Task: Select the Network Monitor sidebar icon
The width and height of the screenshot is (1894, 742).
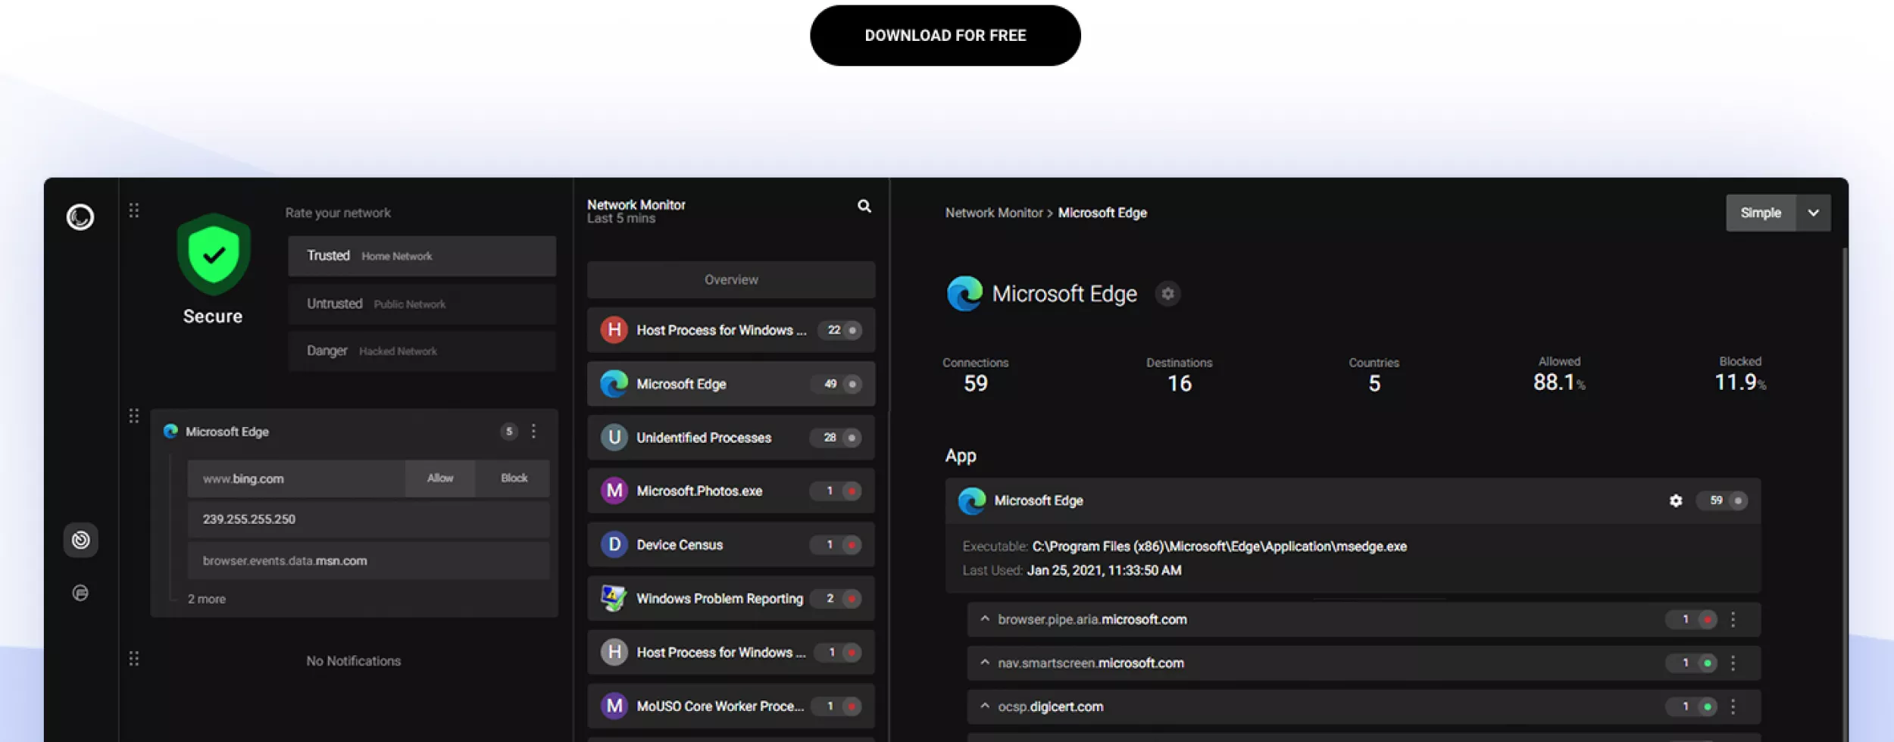Action: coord(80,540)
